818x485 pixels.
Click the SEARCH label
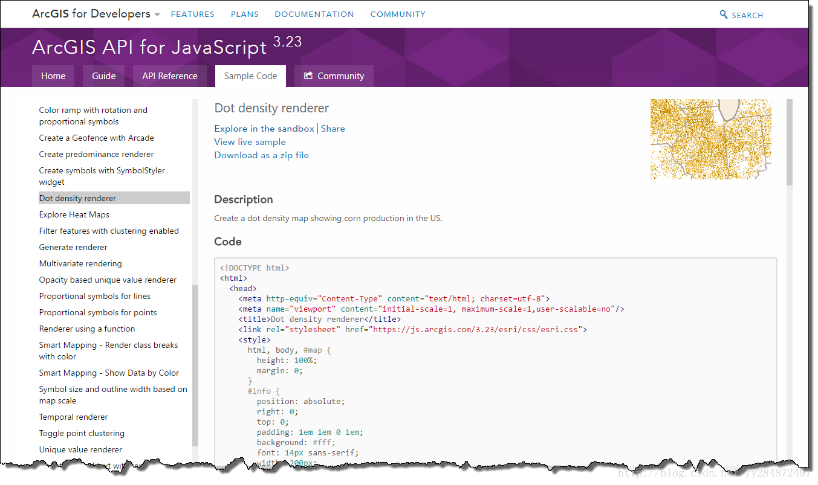[747, 15]
